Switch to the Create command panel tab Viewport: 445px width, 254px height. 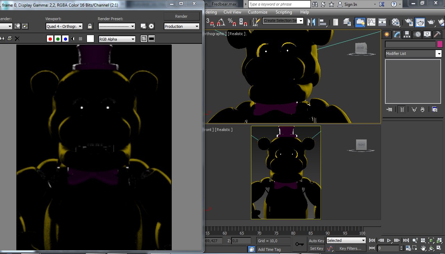[x=387, y=34]
